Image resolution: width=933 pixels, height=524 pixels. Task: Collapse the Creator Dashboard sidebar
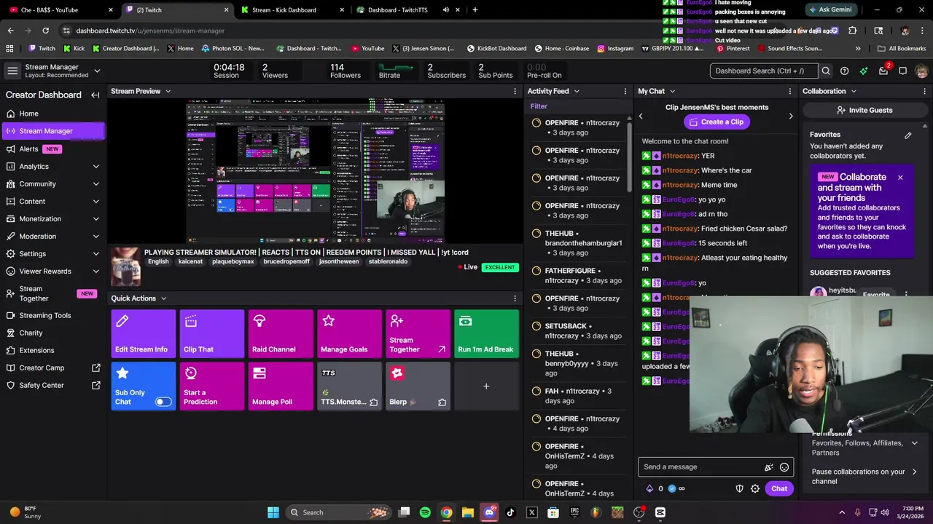95,95
